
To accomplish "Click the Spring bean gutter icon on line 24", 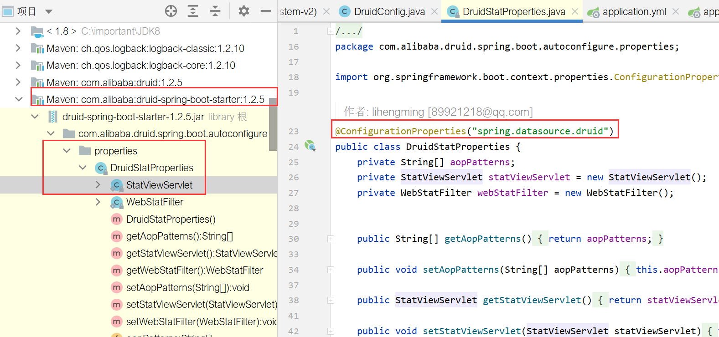I will [310, 146].
